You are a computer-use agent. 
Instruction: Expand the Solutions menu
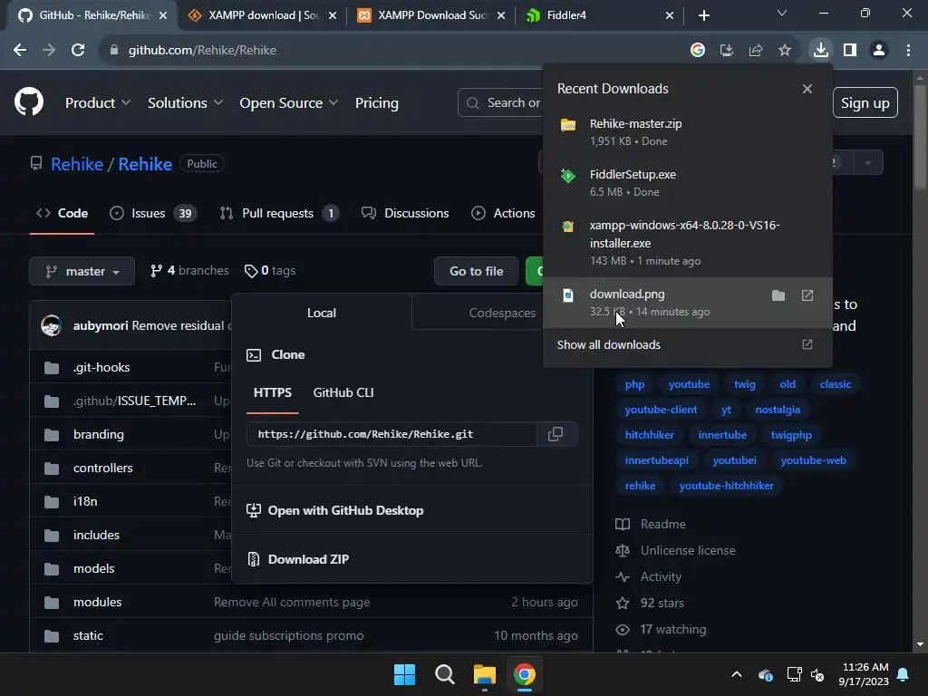click(x=185, y=103)
